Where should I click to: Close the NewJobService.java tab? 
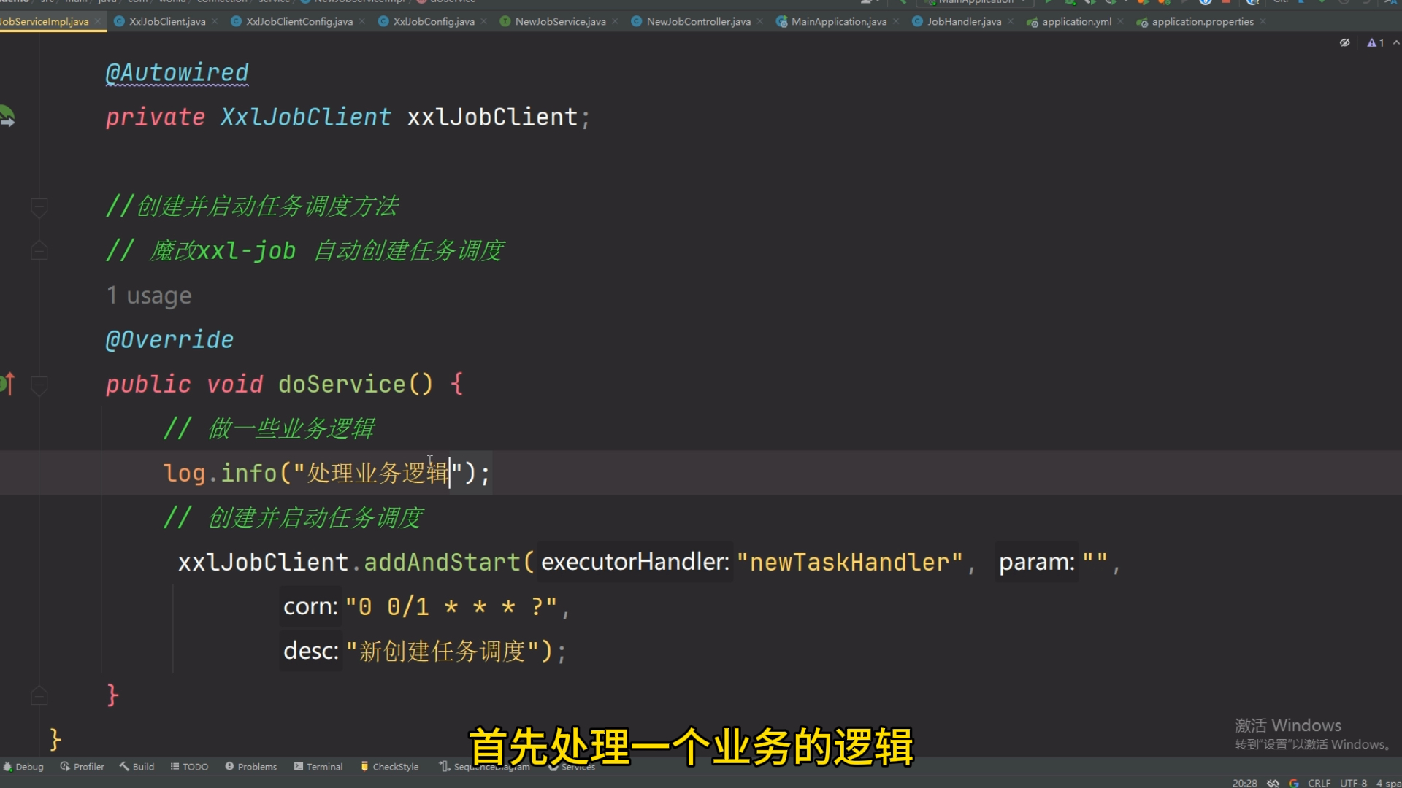(615, 21)
